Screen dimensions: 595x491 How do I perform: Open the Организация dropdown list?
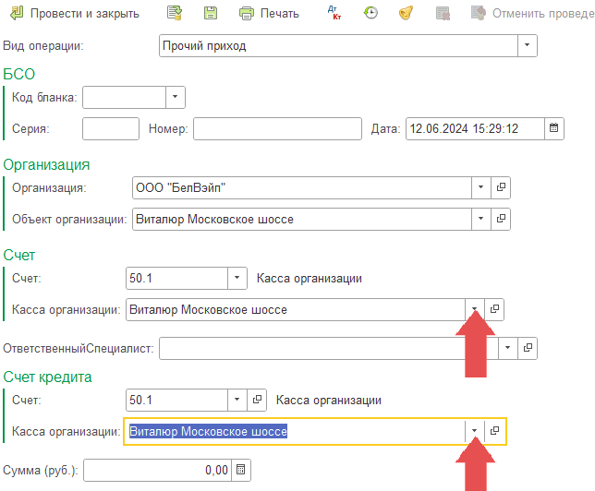click(x=480, y=187)
